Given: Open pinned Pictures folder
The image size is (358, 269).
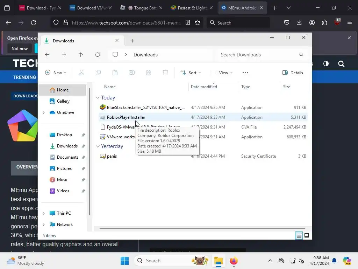Looking at the screenshot, I should point(63,168).
